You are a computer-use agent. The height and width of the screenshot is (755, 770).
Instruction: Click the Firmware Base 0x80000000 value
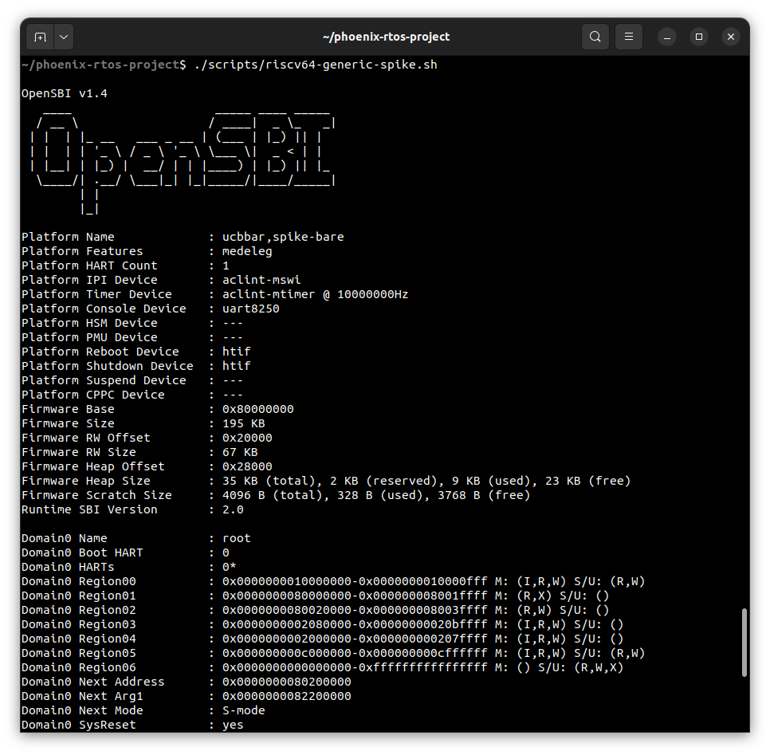coord(258,409)
